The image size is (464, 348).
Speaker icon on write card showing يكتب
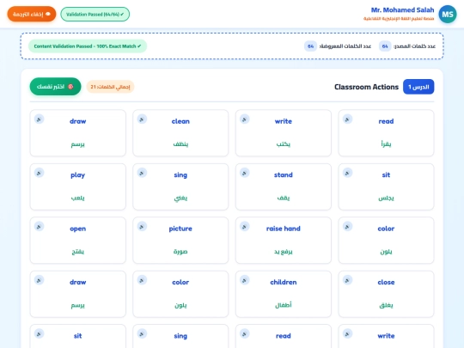244,119
